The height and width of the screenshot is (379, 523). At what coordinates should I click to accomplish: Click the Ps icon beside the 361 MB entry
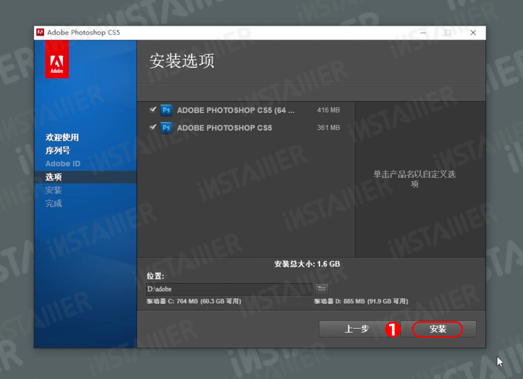tap(166, 128)
